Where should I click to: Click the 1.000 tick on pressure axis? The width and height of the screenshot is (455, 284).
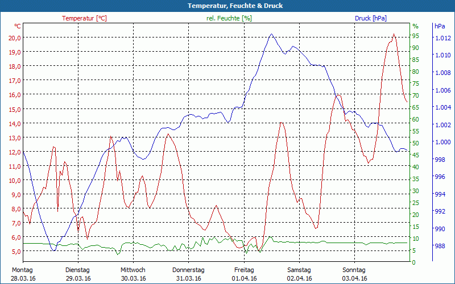(x=442, y=142)
